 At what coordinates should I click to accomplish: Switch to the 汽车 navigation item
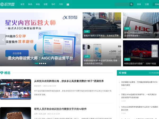coord(61,4)
